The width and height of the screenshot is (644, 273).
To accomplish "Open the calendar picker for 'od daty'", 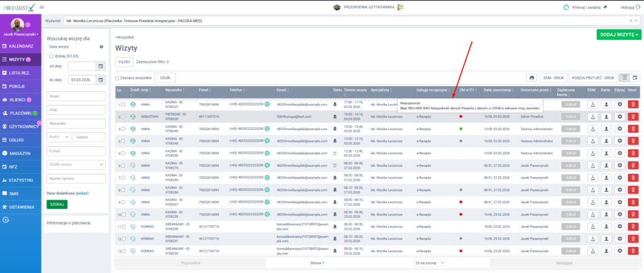I will click(100, 66).
